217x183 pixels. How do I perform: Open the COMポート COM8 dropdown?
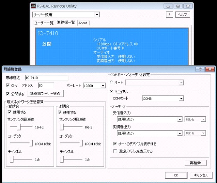tap(181, 99)
